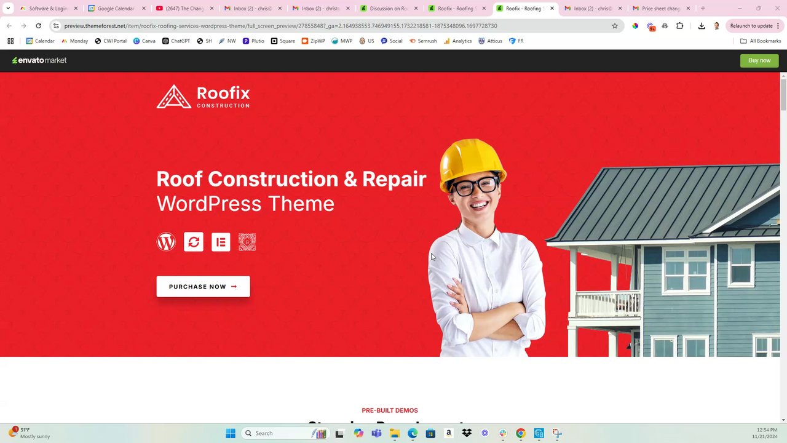Open the Calendar bookmark

40,41
